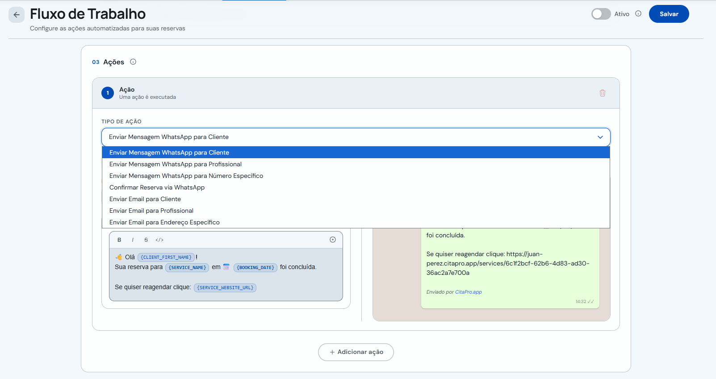
Task: Apply bold formatting in message editor
Action: 119,240
